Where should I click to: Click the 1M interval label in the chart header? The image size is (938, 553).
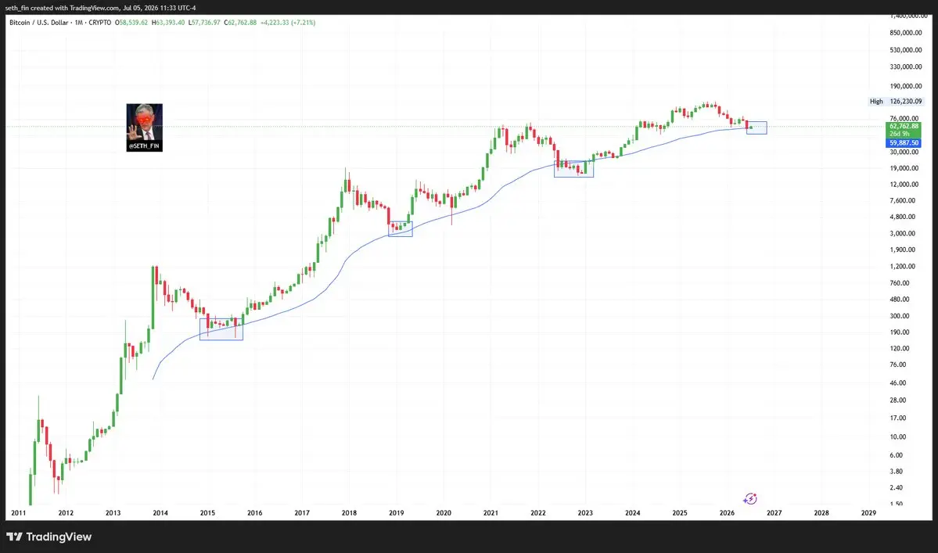pos(78,23)
